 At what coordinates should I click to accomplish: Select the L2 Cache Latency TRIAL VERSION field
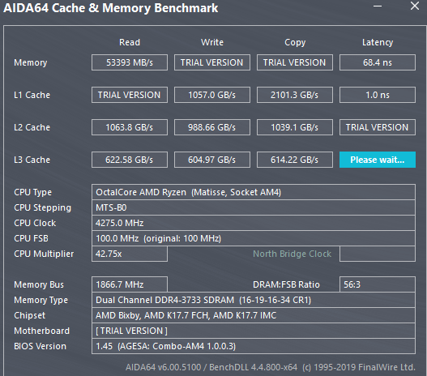pos(377,127)
